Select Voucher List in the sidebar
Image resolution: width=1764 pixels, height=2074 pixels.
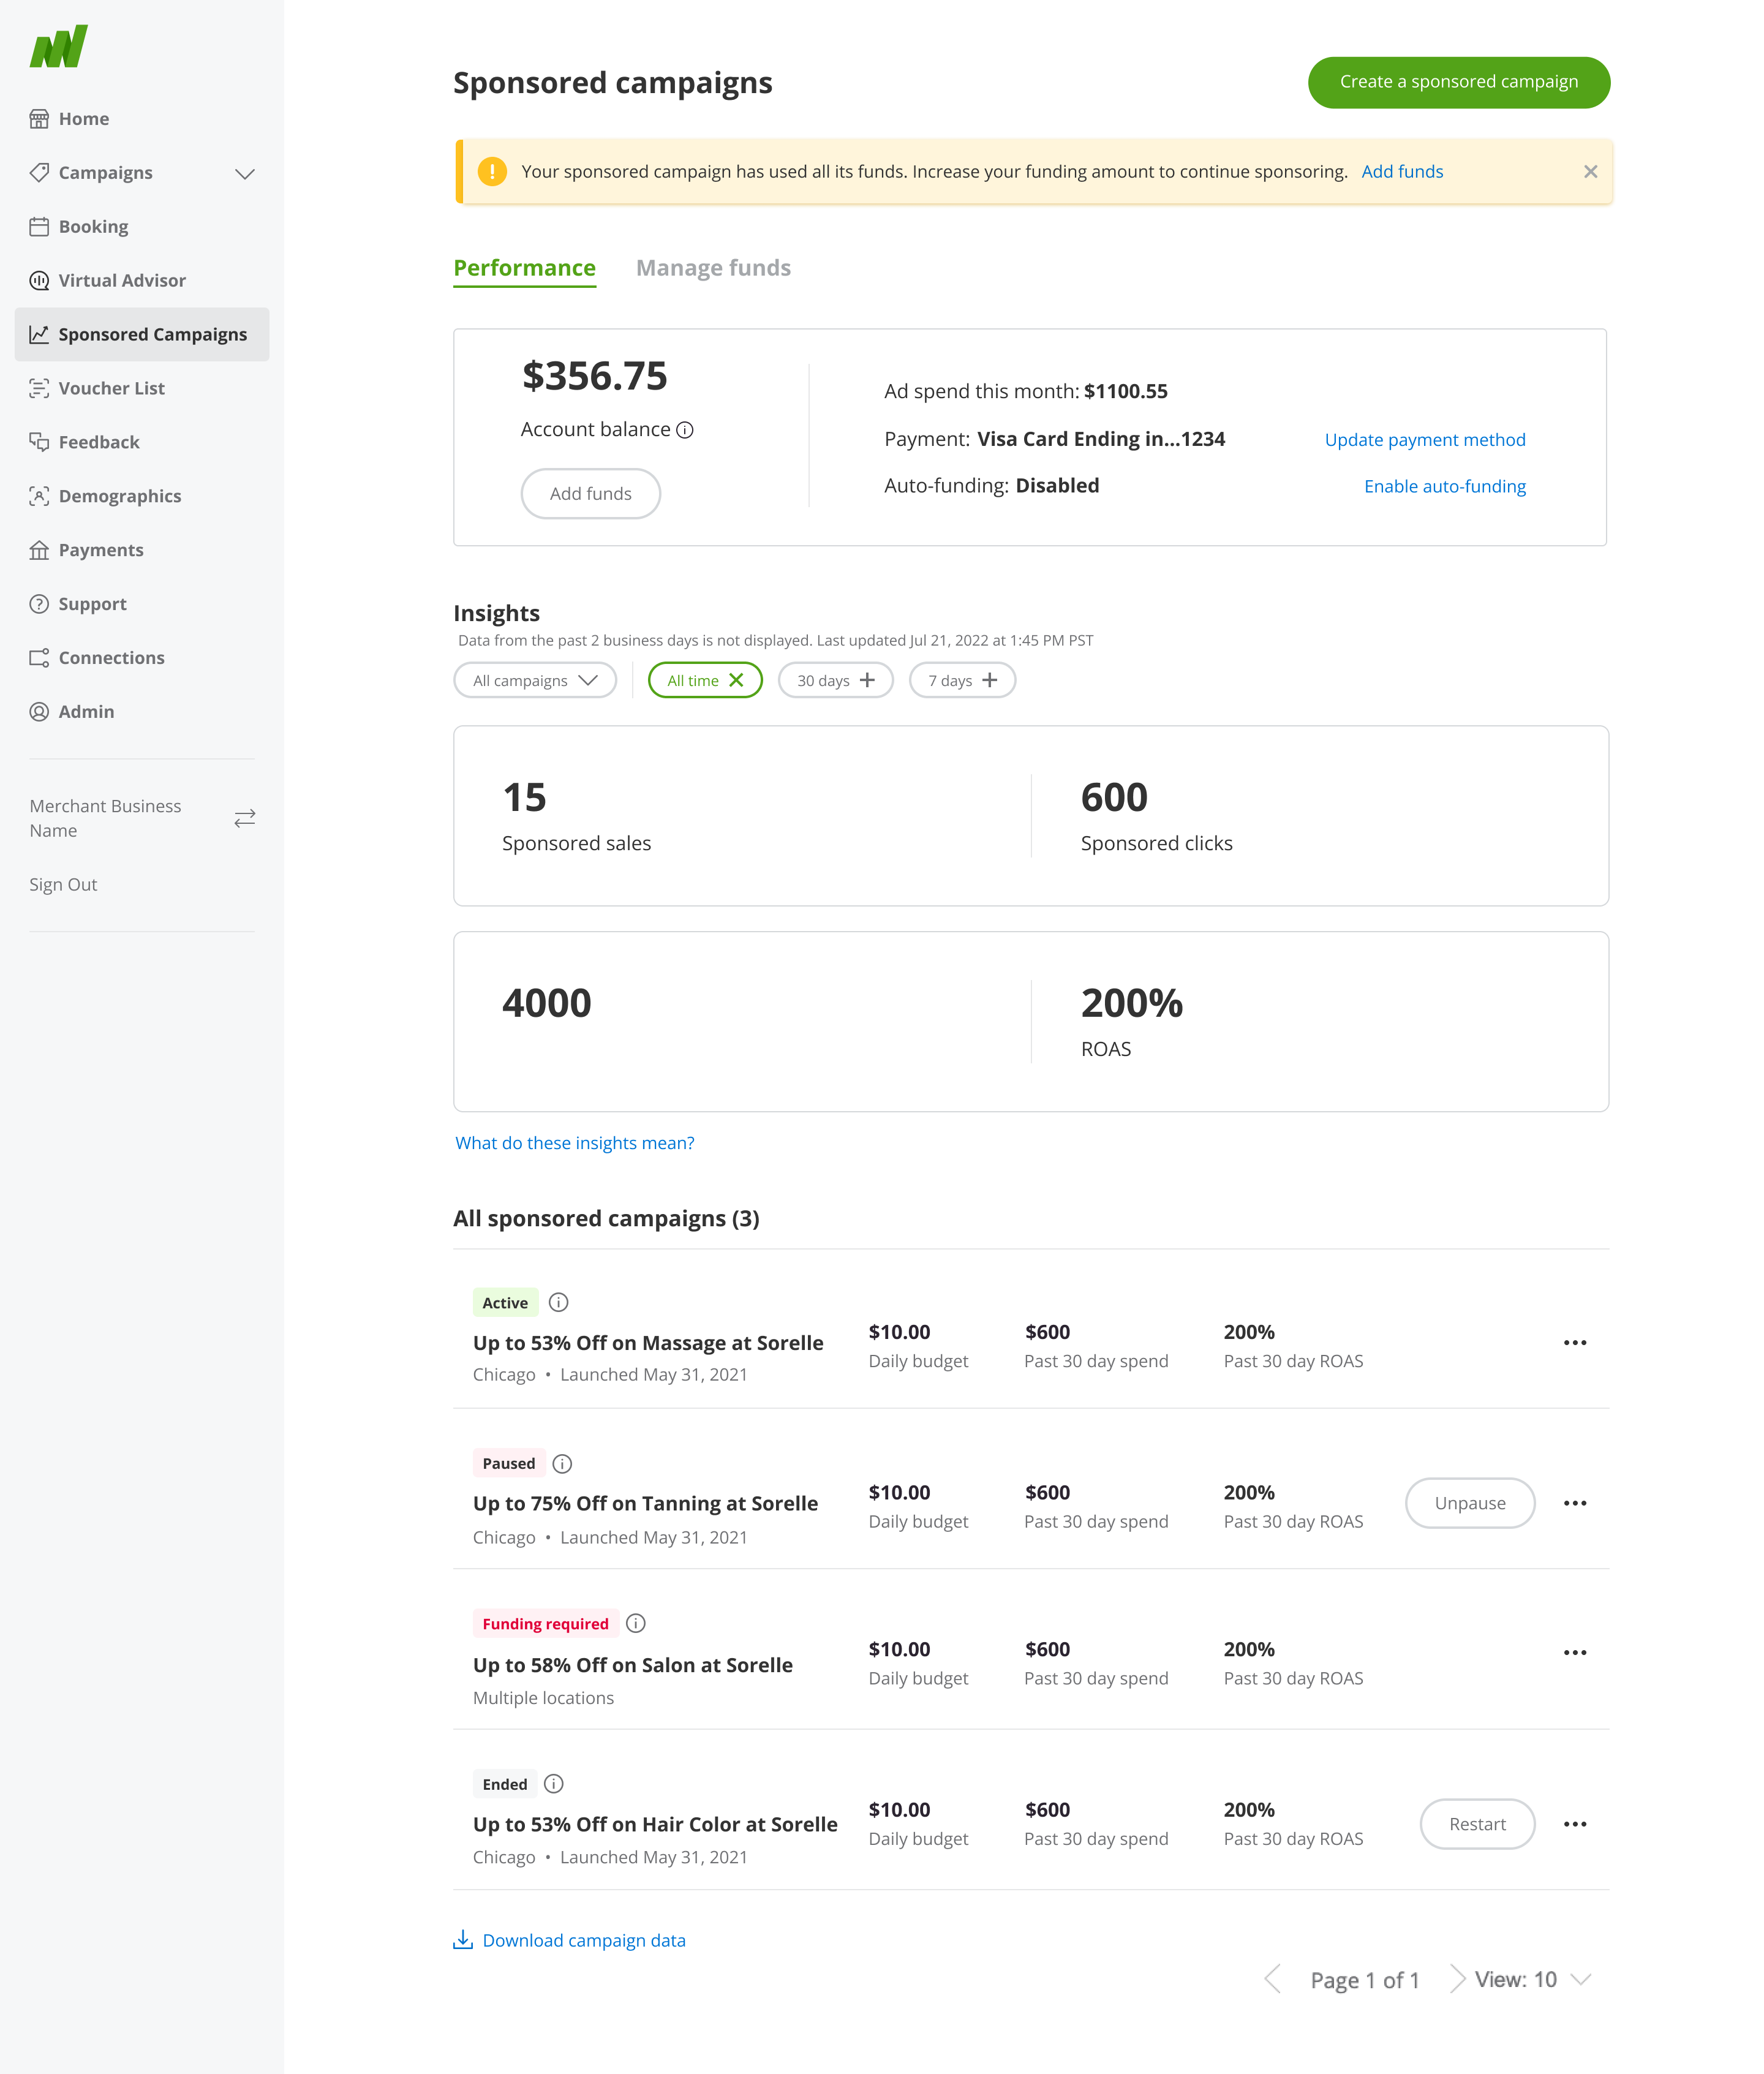coord(111,388)
